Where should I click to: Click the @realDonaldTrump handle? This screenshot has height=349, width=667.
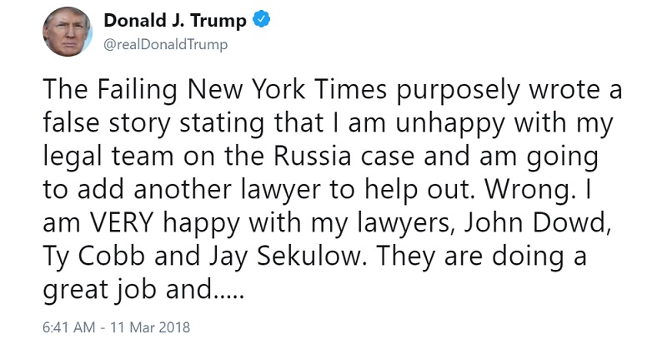point(165,42)
